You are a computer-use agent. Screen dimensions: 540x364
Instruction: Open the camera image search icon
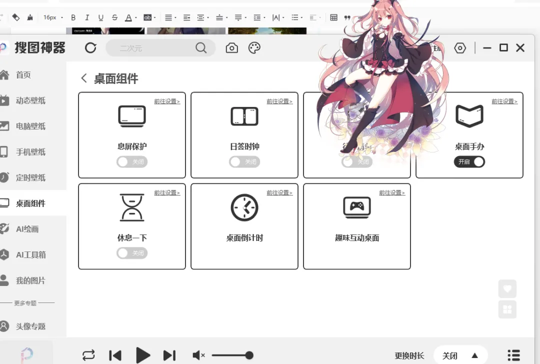232,48
